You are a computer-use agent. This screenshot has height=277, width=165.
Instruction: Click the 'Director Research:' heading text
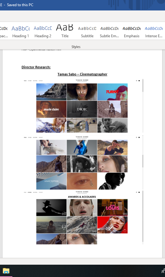click(x=36, y=67)
